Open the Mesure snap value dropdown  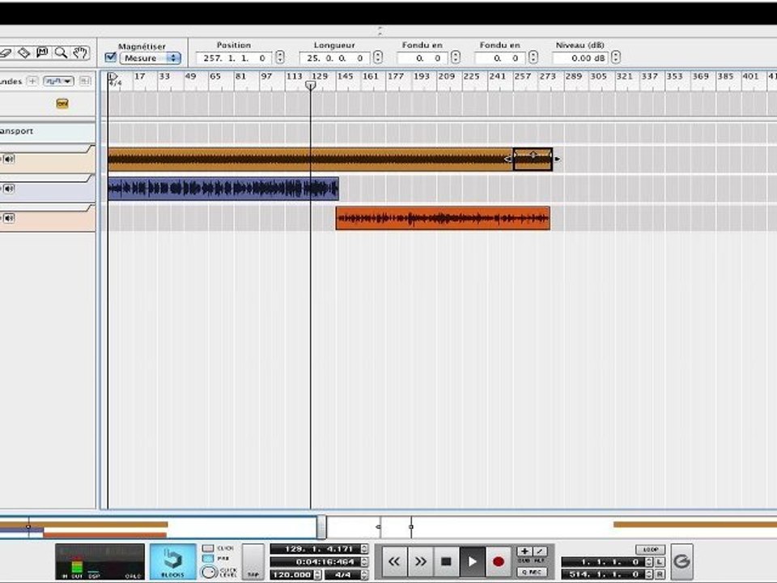coord(151,58)
